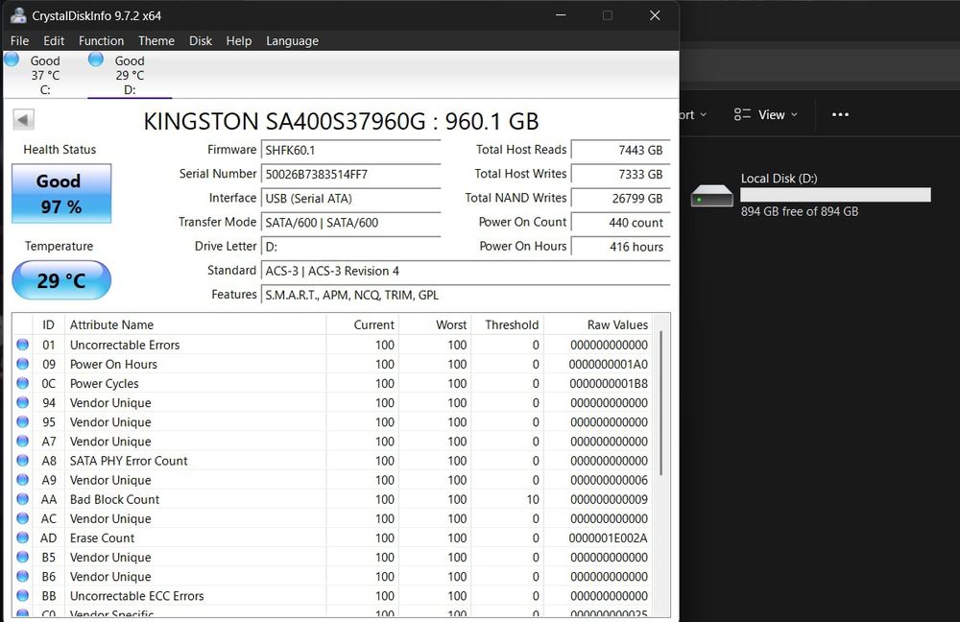Click the Worst column header

[x=435, y=325]
